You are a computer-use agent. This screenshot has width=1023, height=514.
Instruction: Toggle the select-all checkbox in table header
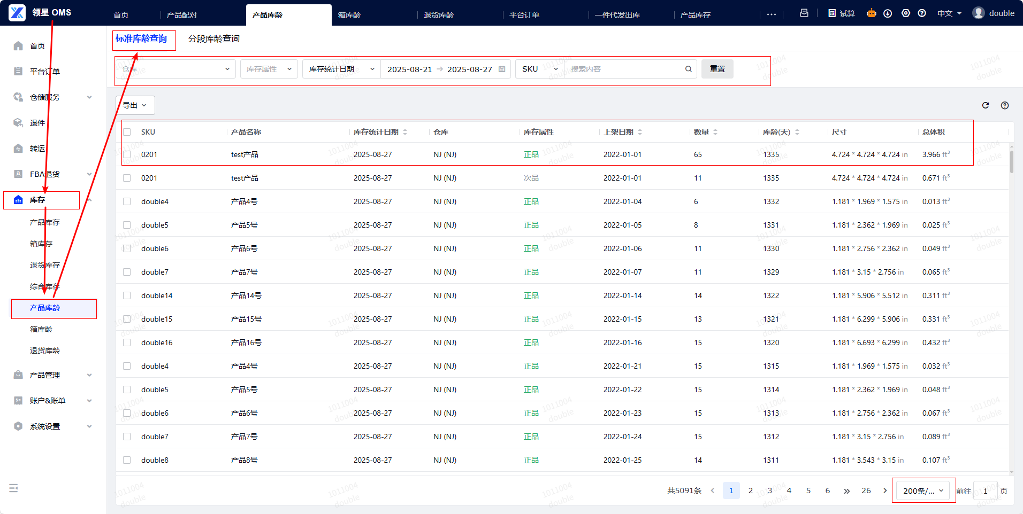coord(127,132)
